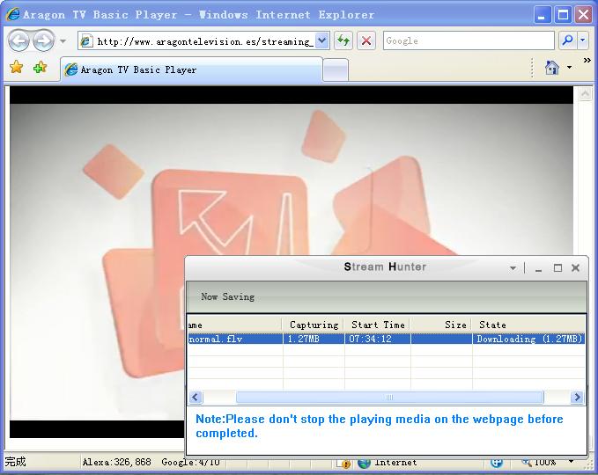Maximize the Stream Hunter window
Image resolution: width=598 pixels, height=475 pixels.
coord(557,268)
